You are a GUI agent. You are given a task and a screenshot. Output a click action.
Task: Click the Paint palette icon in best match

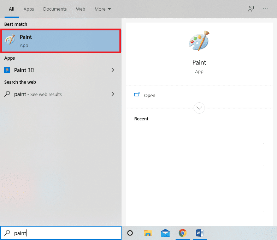click(10, 40)
